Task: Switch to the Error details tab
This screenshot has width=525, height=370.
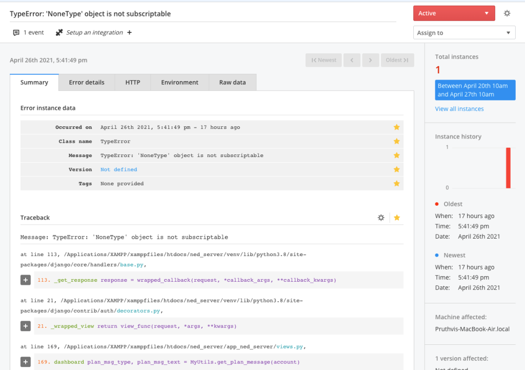Action: (87, 82)
